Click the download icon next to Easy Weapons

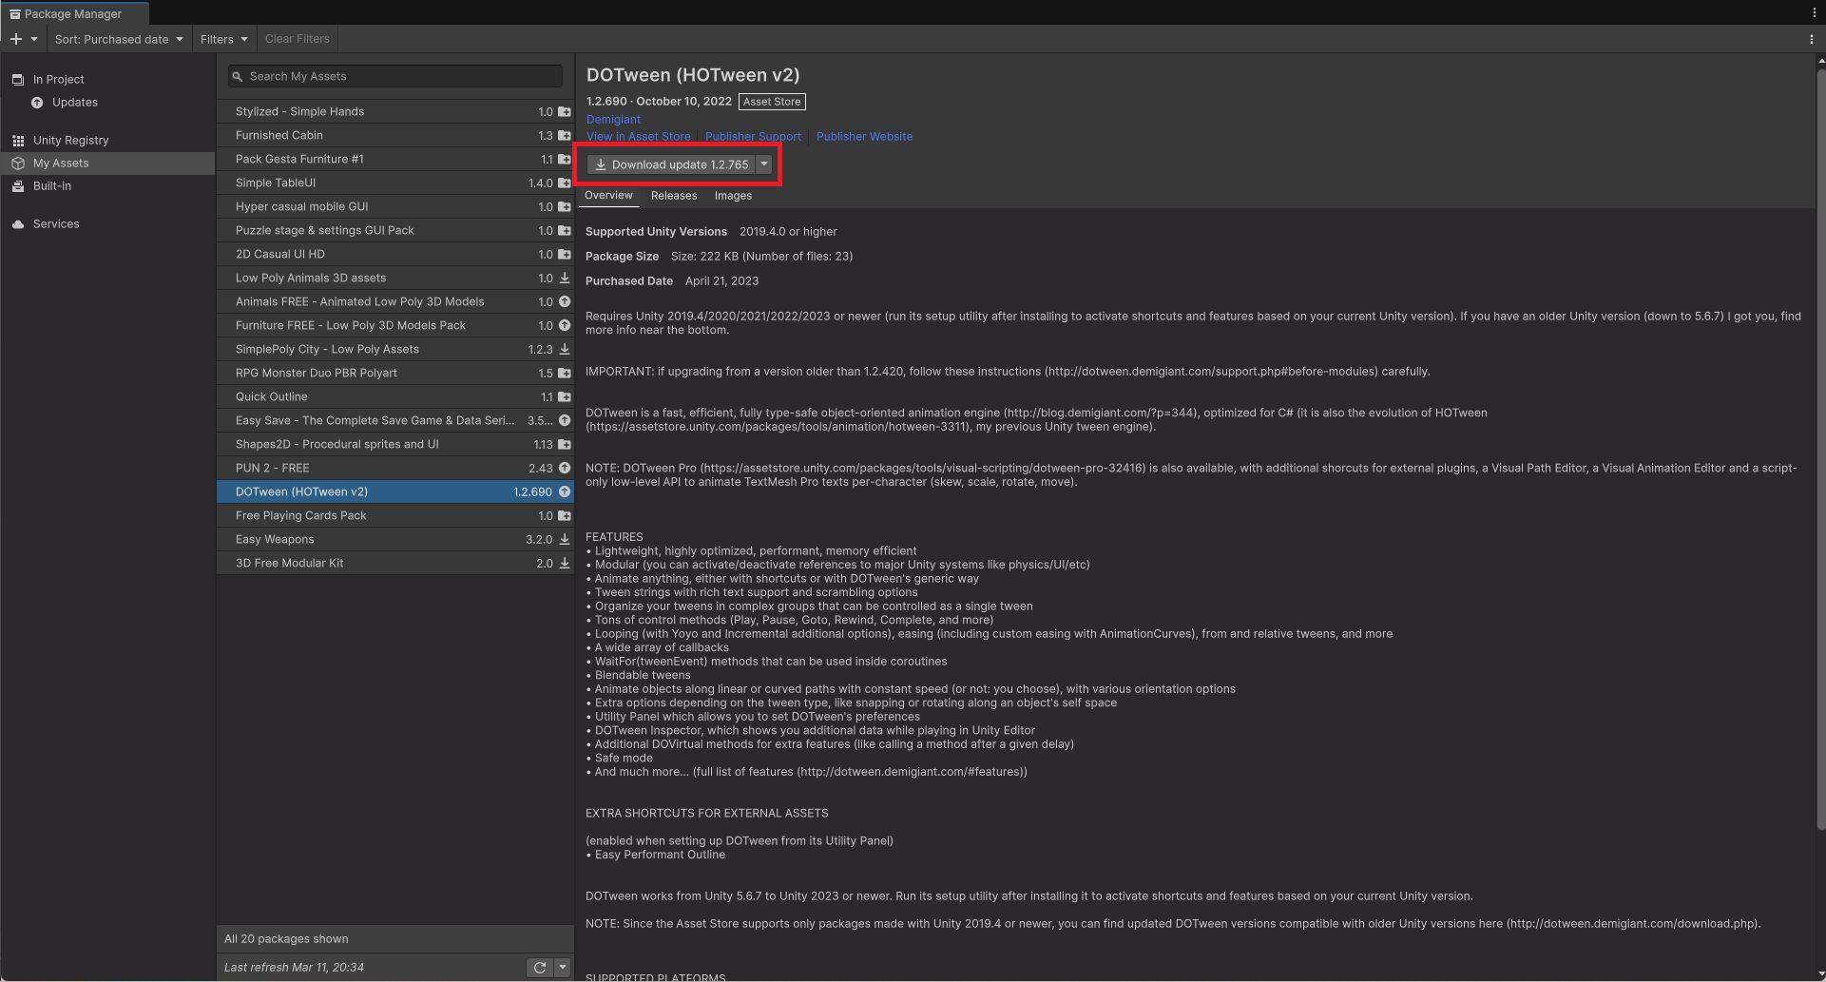pyautogui.click(x=564, y=539)
